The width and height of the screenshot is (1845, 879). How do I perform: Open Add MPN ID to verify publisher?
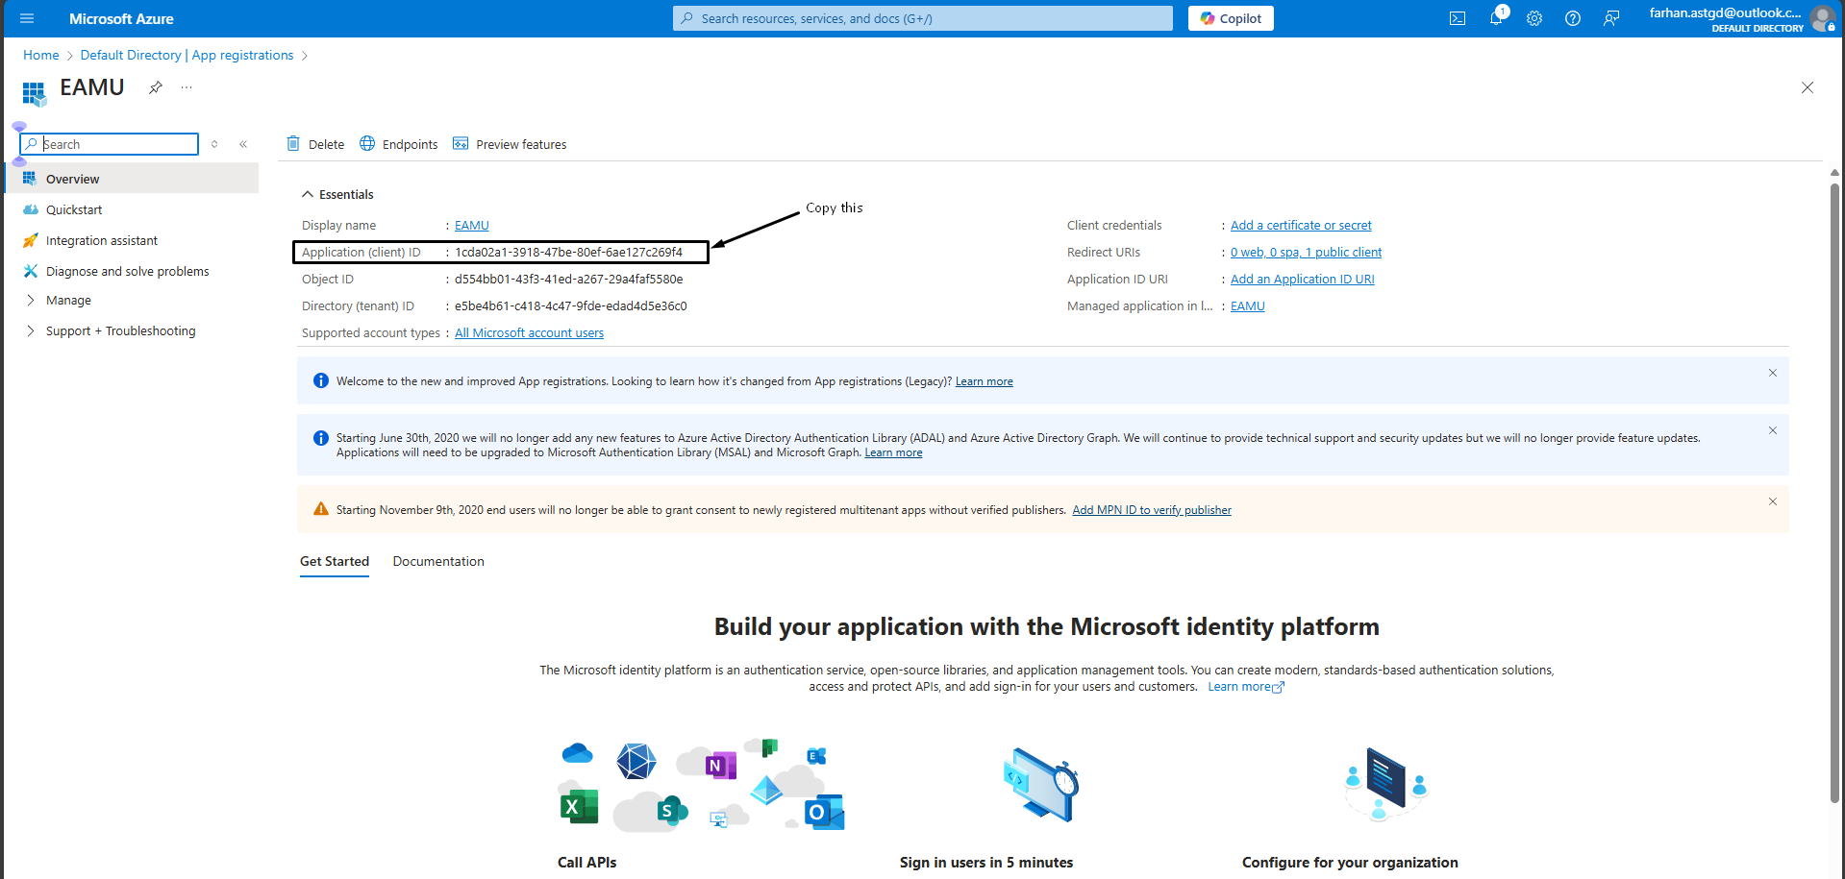1151,509
